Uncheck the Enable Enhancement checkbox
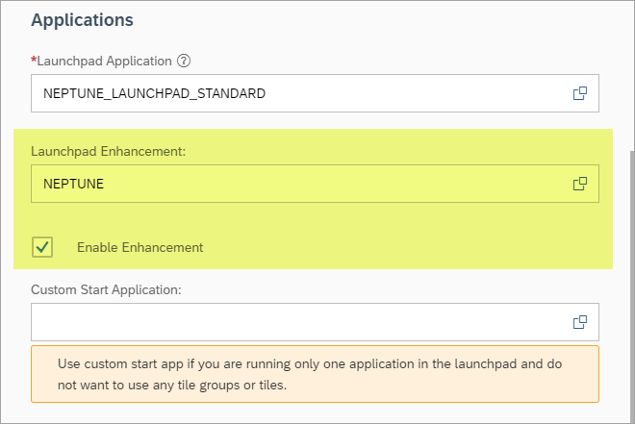Image resolution: width=635 pixels, height=424 pixels. coord(42,247)
